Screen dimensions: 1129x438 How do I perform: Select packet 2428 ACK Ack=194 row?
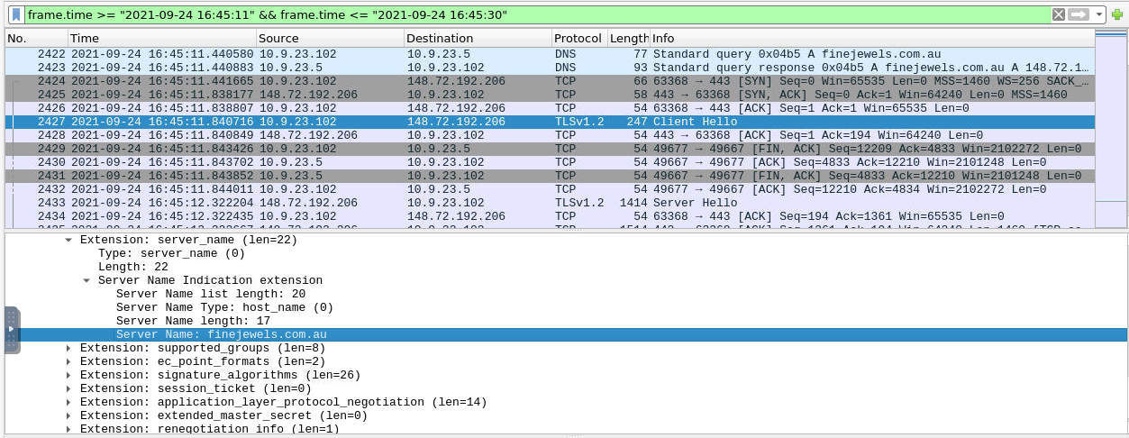(549, 135)
